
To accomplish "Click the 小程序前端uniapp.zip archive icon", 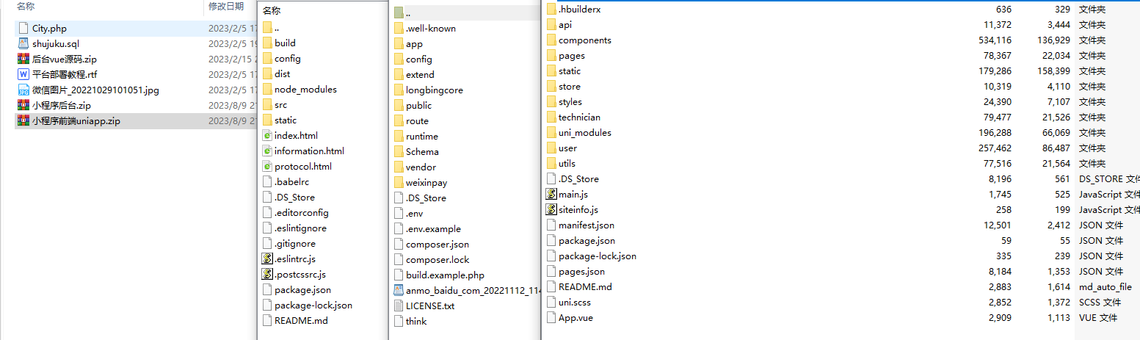I will 23,121.
